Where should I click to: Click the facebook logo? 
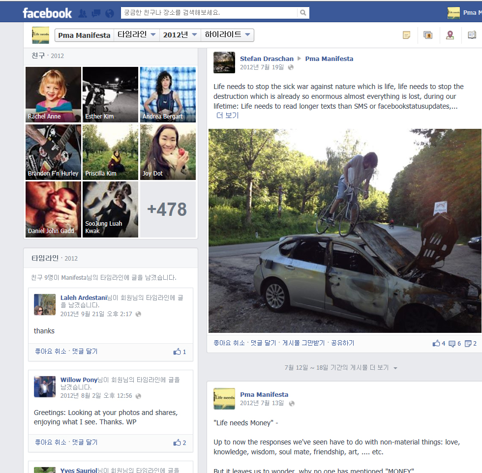point(47,13)
